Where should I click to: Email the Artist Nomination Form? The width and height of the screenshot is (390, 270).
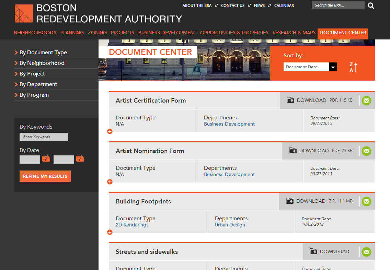click(366, 151)
